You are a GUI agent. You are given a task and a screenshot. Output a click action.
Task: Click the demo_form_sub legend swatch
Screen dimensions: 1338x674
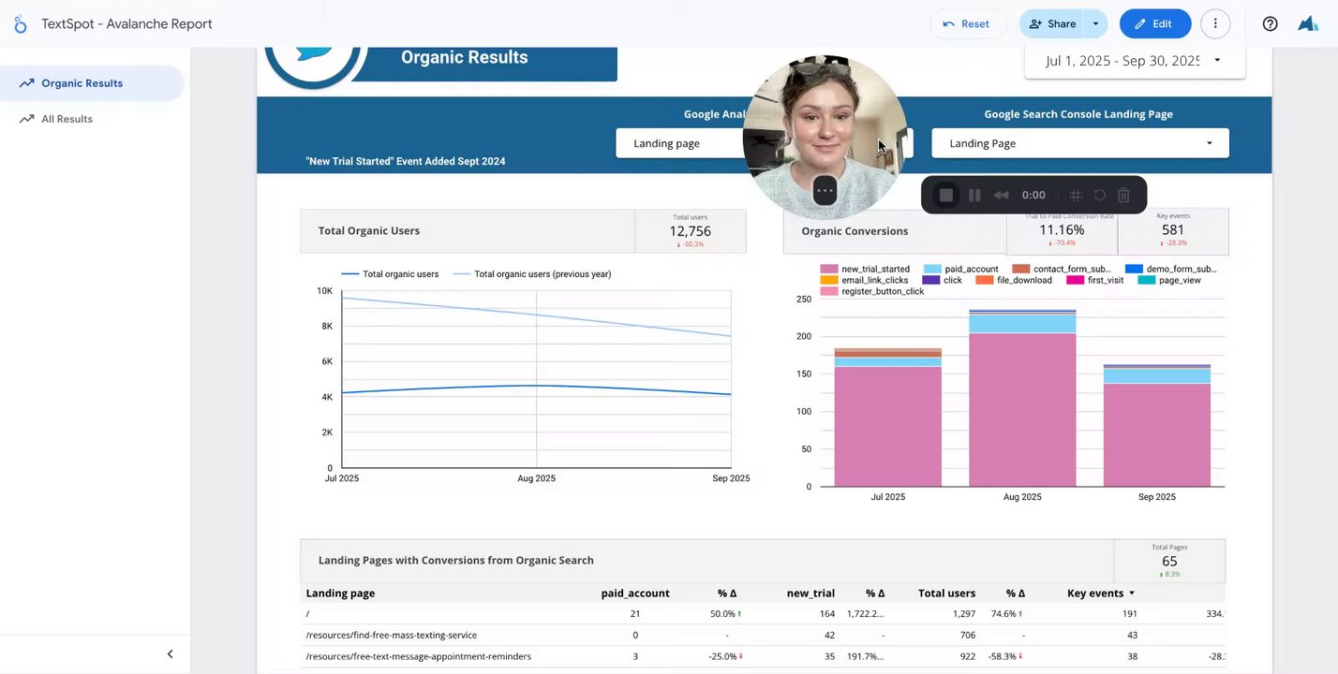click(x=1134, y=270)
